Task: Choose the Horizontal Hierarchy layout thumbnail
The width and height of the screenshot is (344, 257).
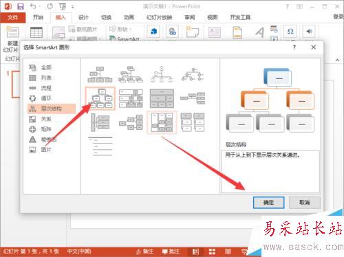Action: (131, 122)
